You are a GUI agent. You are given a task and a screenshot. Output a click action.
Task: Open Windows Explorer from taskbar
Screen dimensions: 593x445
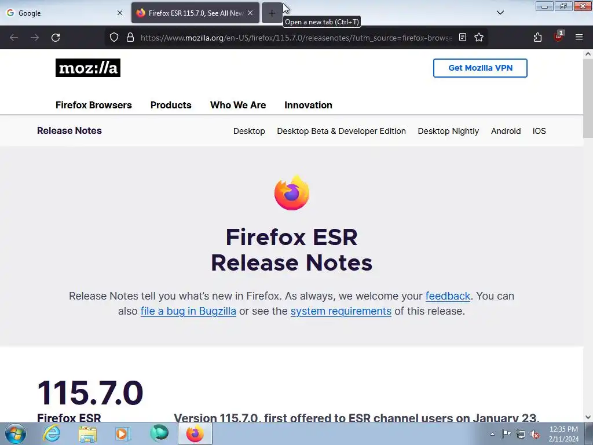[x=87, y=434]
